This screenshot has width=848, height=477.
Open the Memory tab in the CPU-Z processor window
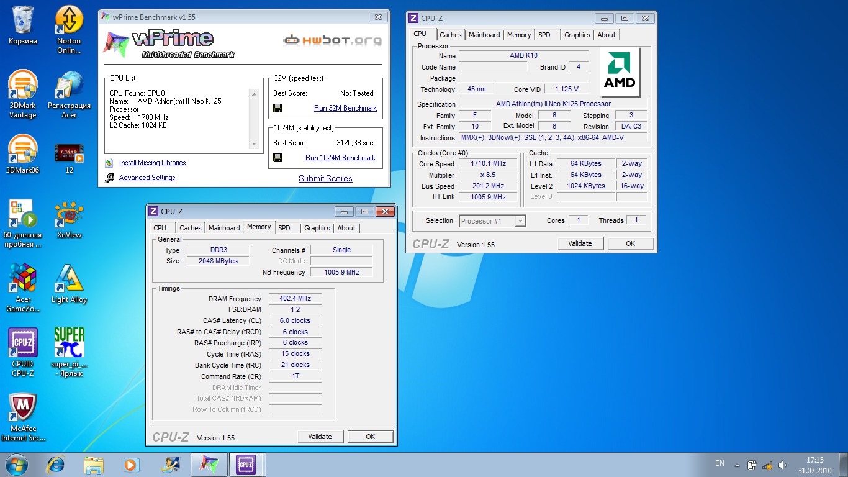coord(519,35)
